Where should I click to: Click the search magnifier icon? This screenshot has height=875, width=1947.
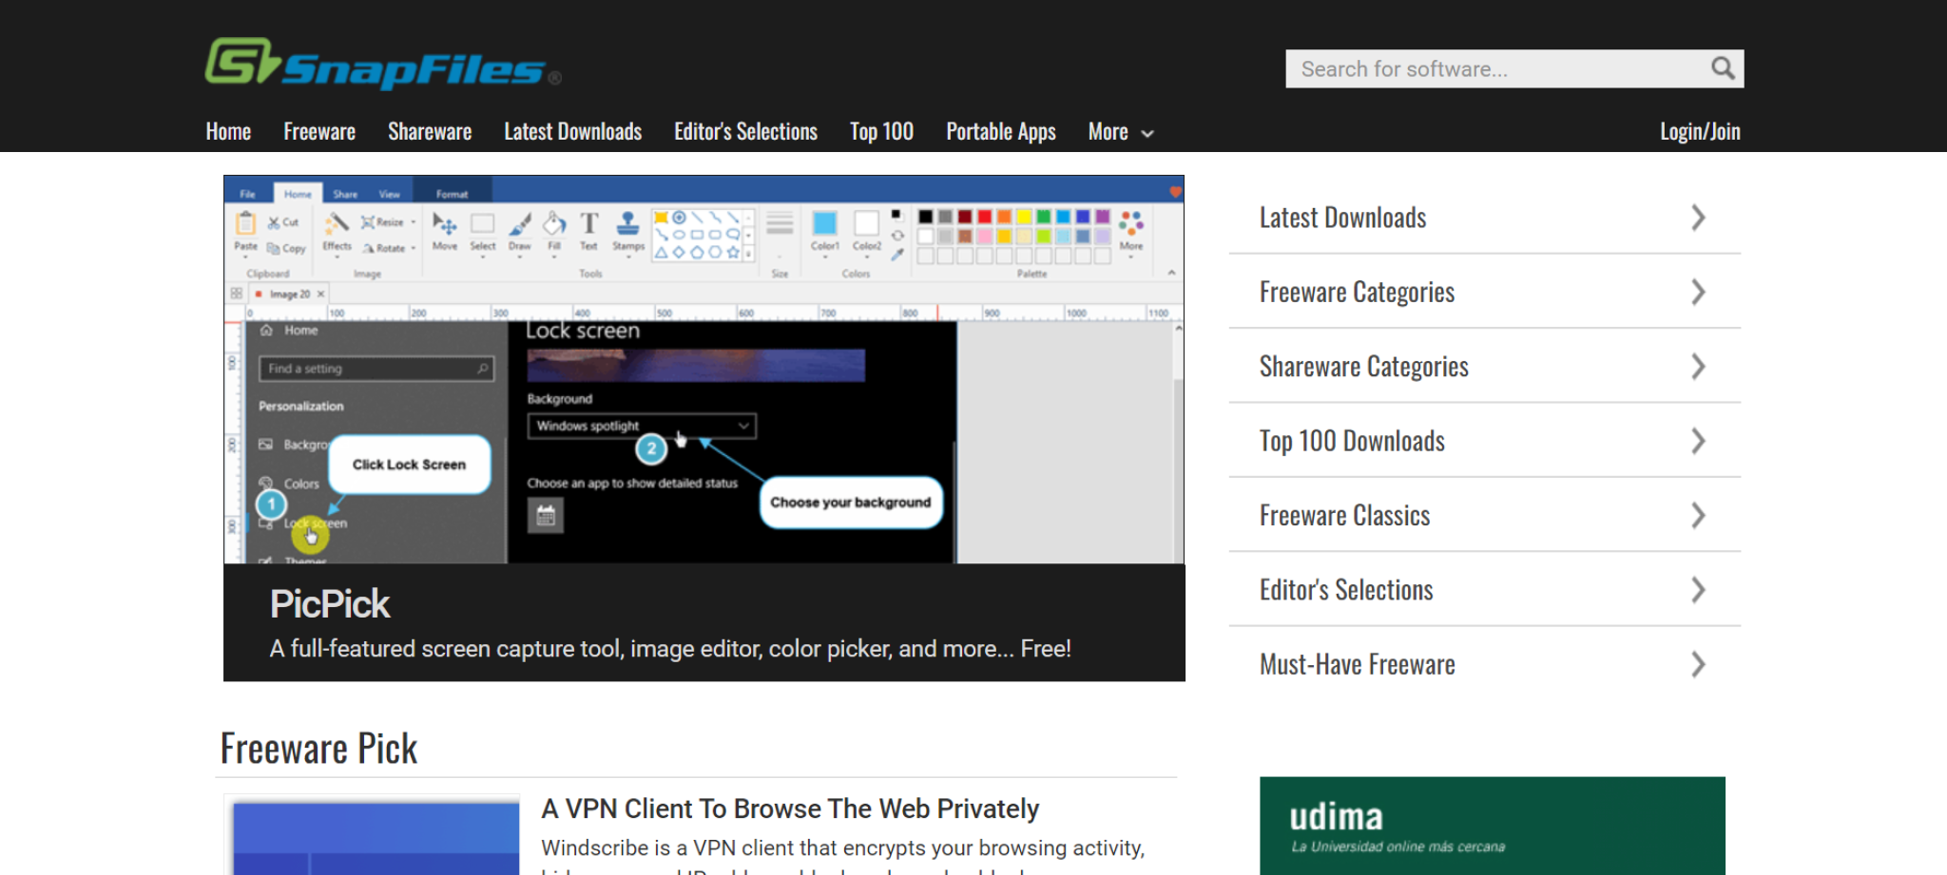1722,68
